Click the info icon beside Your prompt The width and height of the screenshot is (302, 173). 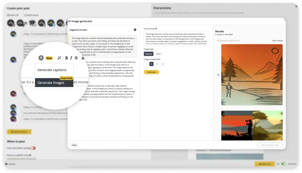pyautogui.click(x=156, y=29)
